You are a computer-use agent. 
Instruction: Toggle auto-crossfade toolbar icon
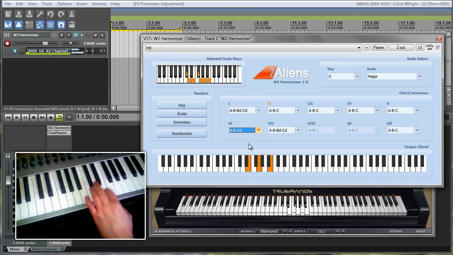point(8,25)
